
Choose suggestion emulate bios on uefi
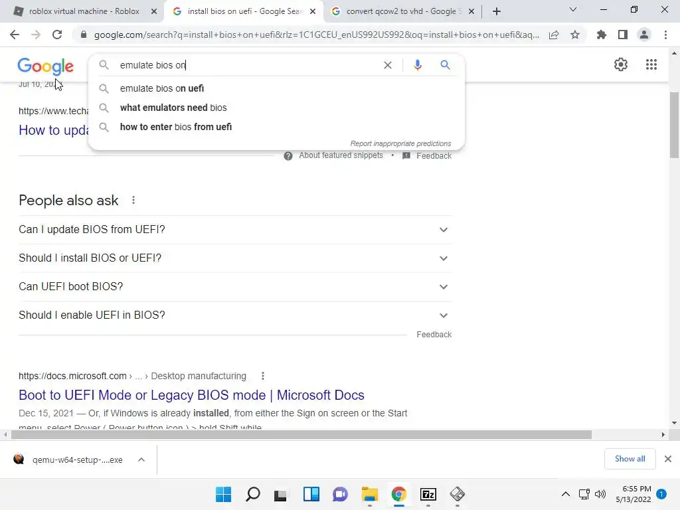coord(276,88)
